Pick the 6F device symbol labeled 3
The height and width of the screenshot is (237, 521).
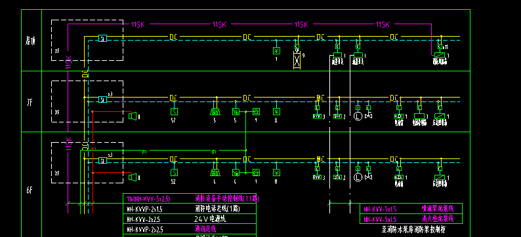click(x=318, y=177)
